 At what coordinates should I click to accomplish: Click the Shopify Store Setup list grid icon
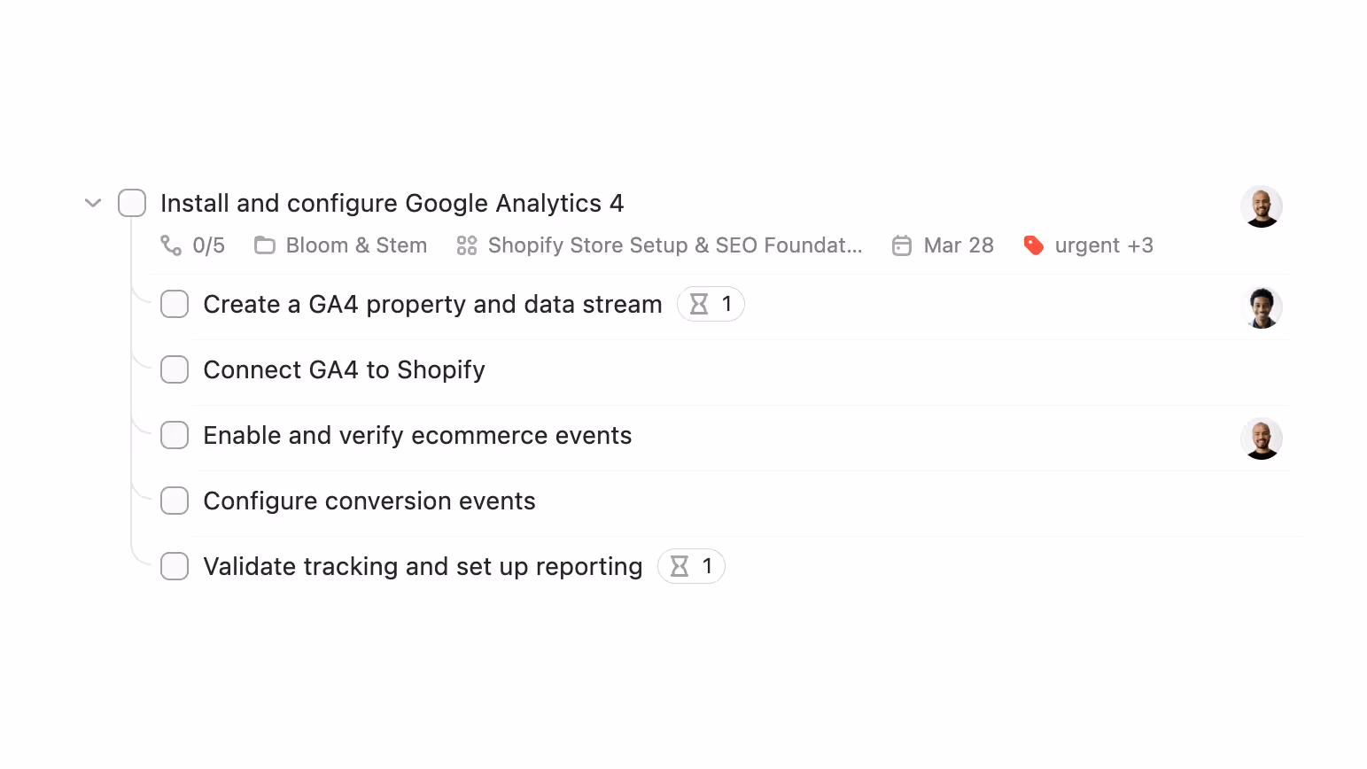click(x=466, y=245)
